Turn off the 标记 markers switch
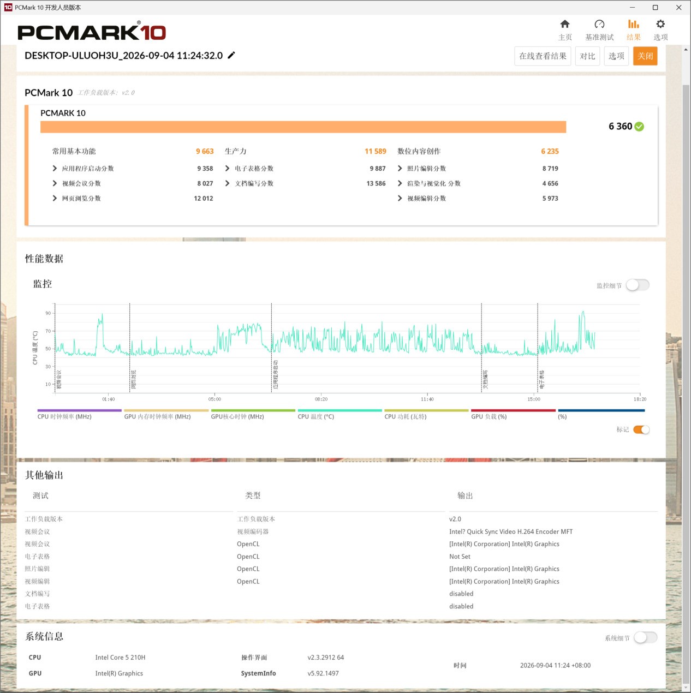 point(641,429)
